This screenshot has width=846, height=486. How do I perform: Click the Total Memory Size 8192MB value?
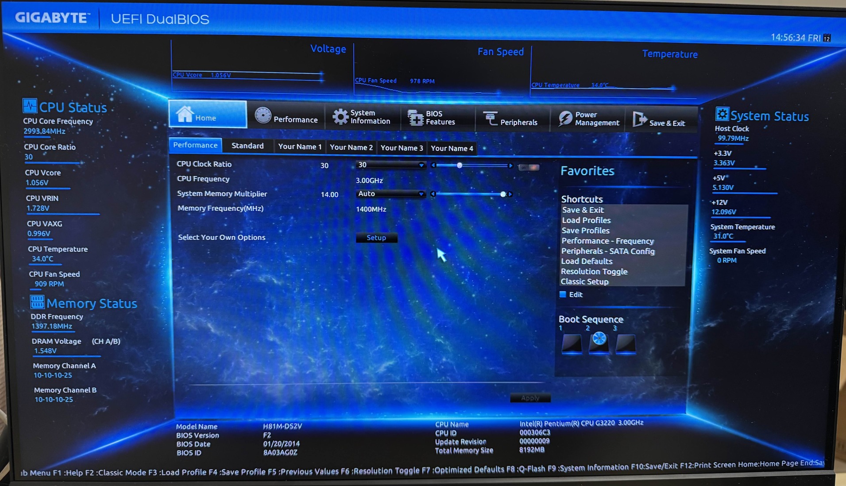(x=532, y=450)
